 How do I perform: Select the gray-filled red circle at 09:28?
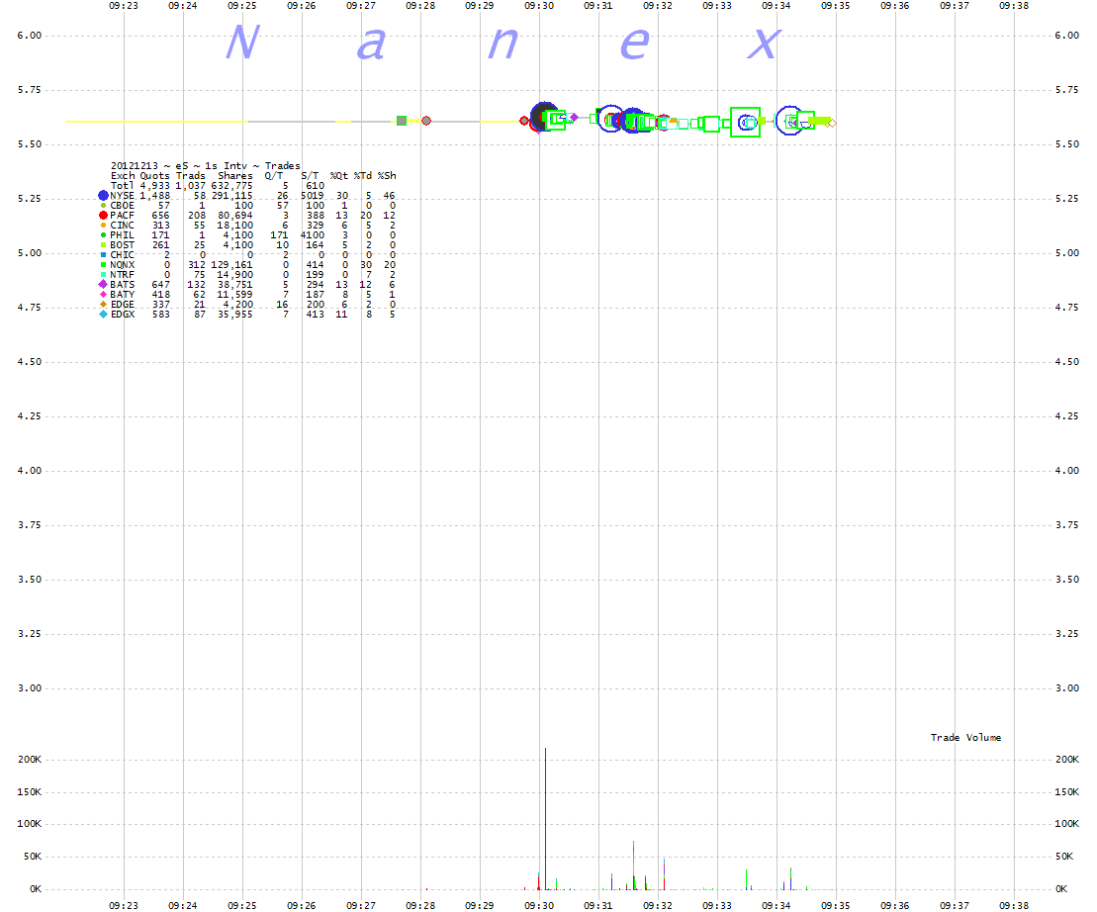pos(426,121)
